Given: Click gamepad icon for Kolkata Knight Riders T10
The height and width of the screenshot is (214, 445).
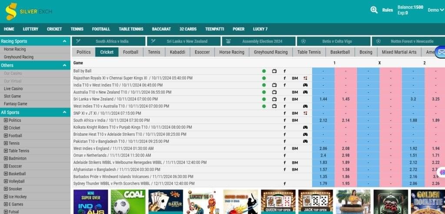Looking at the screenshot, I should click(305, 127).
